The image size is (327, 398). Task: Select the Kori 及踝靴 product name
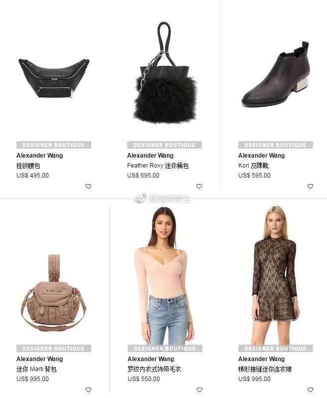click(253, 166)
